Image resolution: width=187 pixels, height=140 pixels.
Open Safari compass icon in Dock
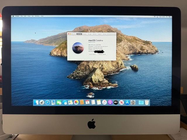[x=47, y=102]
